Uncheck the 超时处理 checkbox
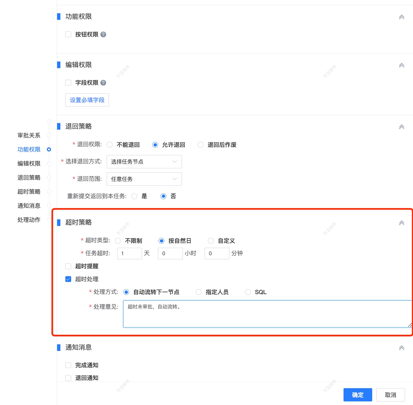Screen dimensions: 413x405 (x=68, y=279)
